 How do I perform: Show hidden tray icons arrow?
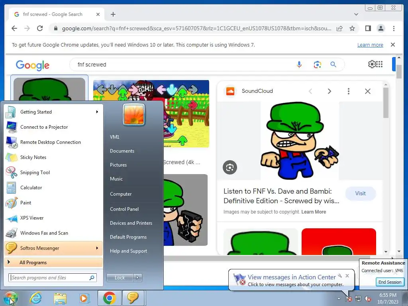click(x=339, y=298)
